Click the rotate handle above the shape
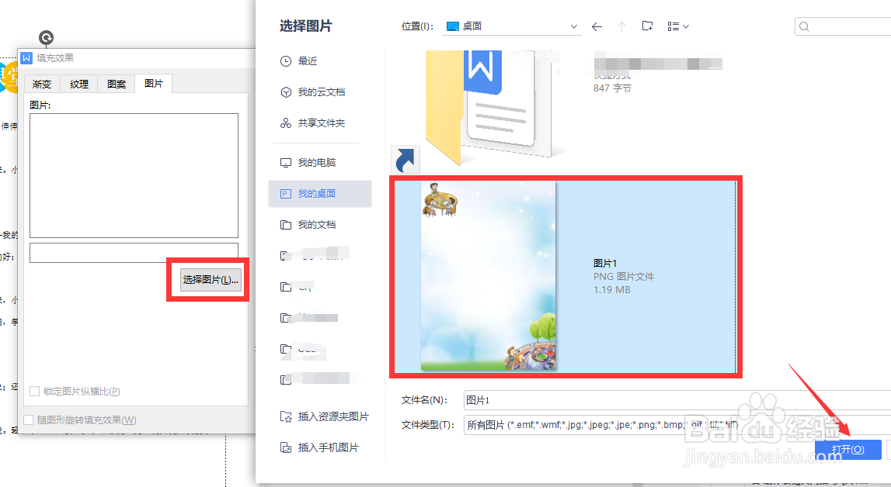The height and width of the screenshot is (487, 891). click(x=46, y=38)
